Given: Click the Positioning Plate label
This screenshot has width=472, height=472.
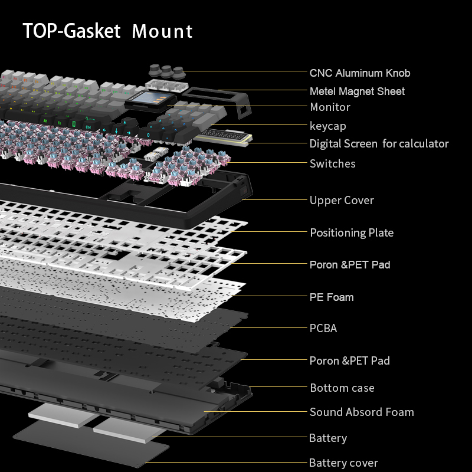Looking at the screenshot, I should [352, 233].
